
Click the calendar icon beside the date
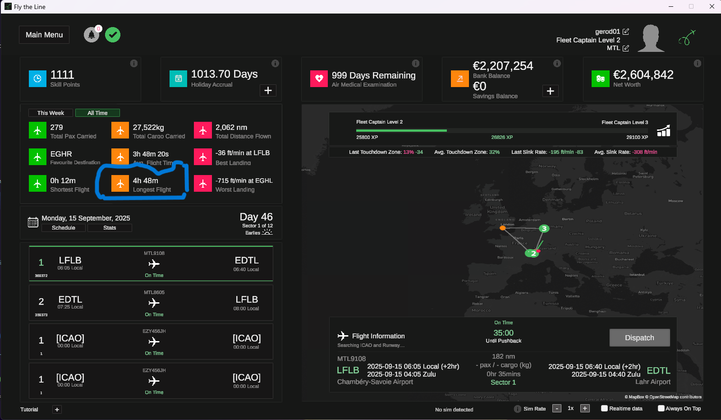(33, 222)
